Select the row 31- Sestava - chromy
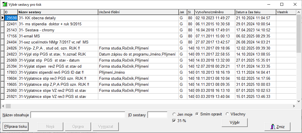302x133 pixels. click(x=58, y=30)
